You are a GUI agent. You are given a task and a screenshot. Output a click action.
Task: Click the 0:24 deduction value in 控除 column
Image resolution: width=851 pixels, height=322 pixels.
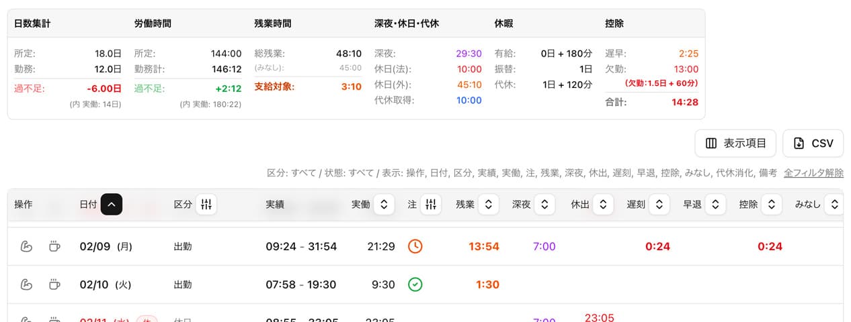click(x=770, y=246)
